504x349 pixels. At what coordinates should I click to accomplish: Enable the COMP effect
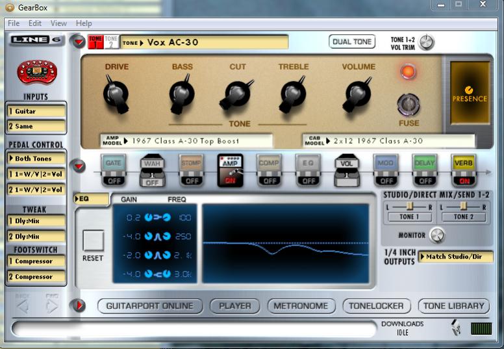click(x=269, y=170)
